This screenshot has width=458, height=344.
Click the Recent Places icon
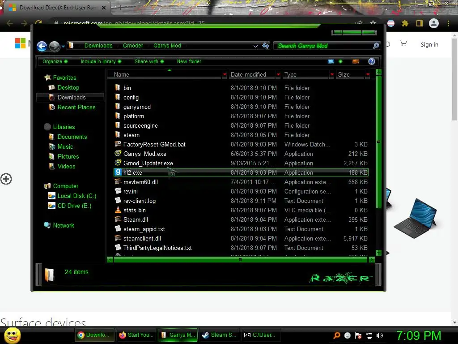[x=52, y=107]
